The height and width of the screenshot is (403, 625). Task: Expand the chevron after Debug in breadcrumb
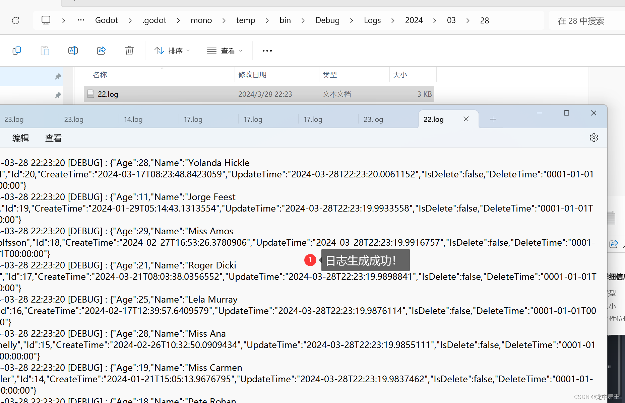click(352, 21)
